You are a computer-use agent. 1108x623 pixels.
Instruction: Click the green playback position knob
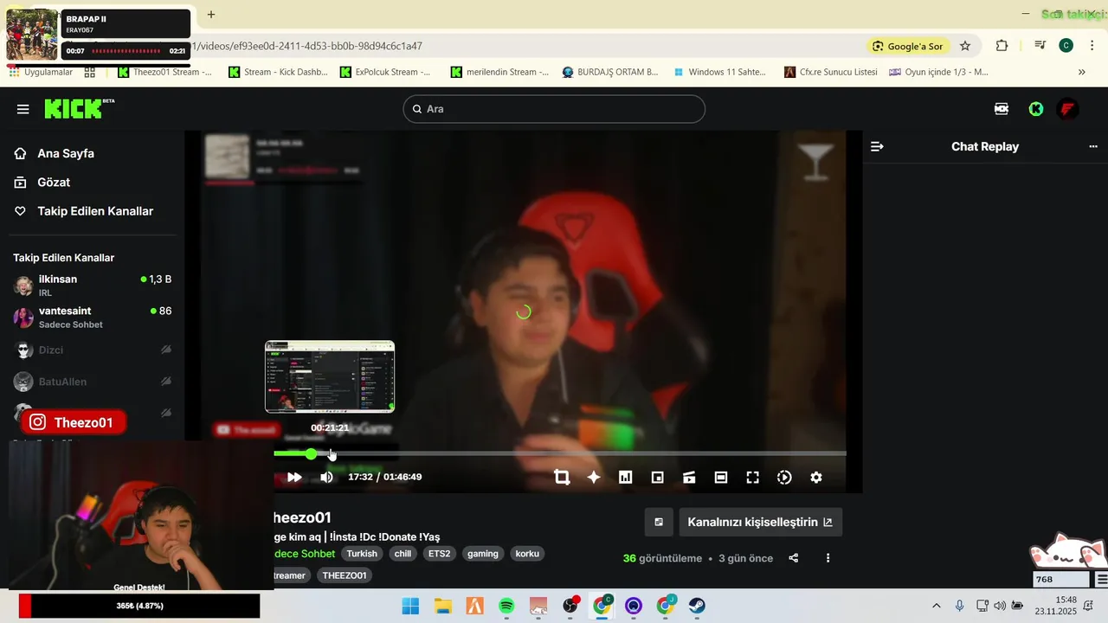[311, 453]
